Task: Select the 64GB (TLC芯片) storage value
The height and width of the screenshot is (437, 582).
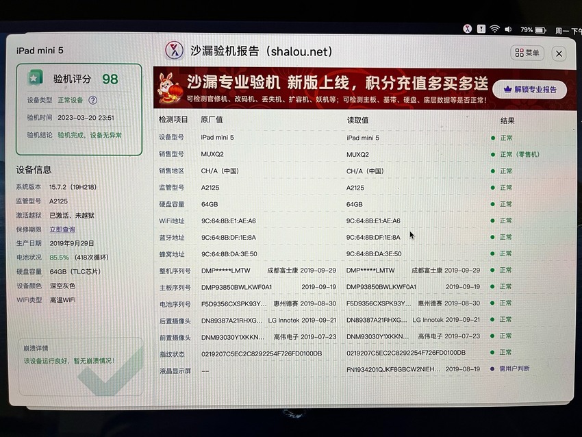Action: [x=75, y=271]
